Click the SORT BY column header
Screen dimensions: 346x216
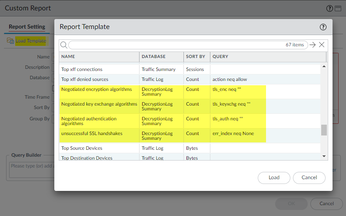point(196,57)
